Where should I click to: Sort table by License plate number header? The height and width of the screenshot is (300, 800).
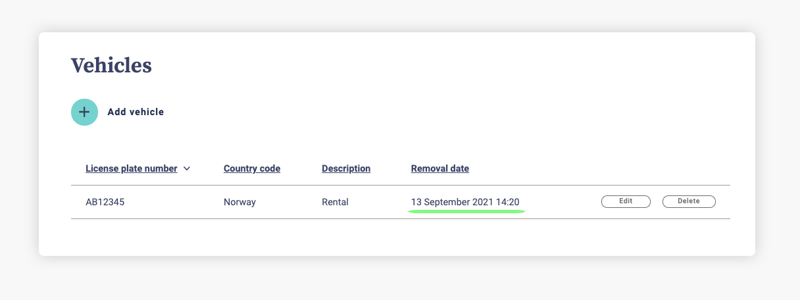pos(131,168)
